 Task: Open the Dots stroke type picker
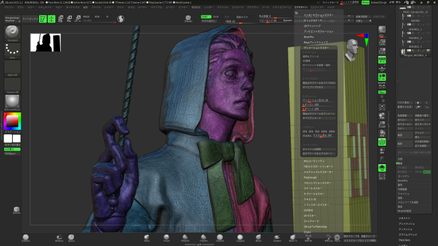[12, 50]
